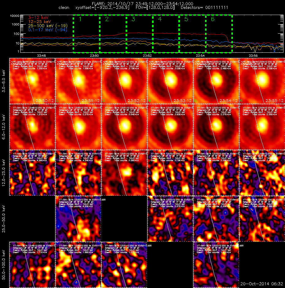Open the 3.0-6.0 keV image stamped 23:51:12
This screenshot has width=285, height=288.
pos(78,81)
